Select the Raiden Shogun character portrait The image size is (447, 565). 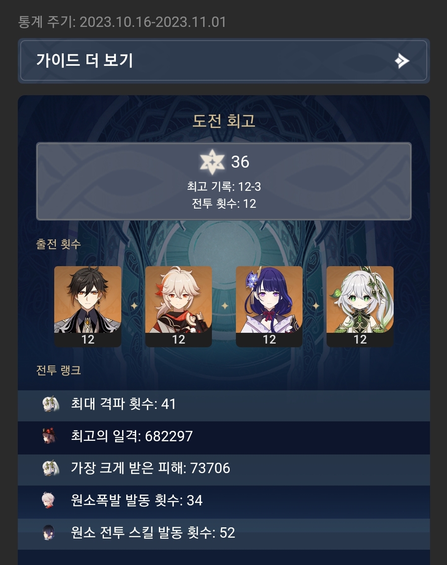click(x=269, y=306)
